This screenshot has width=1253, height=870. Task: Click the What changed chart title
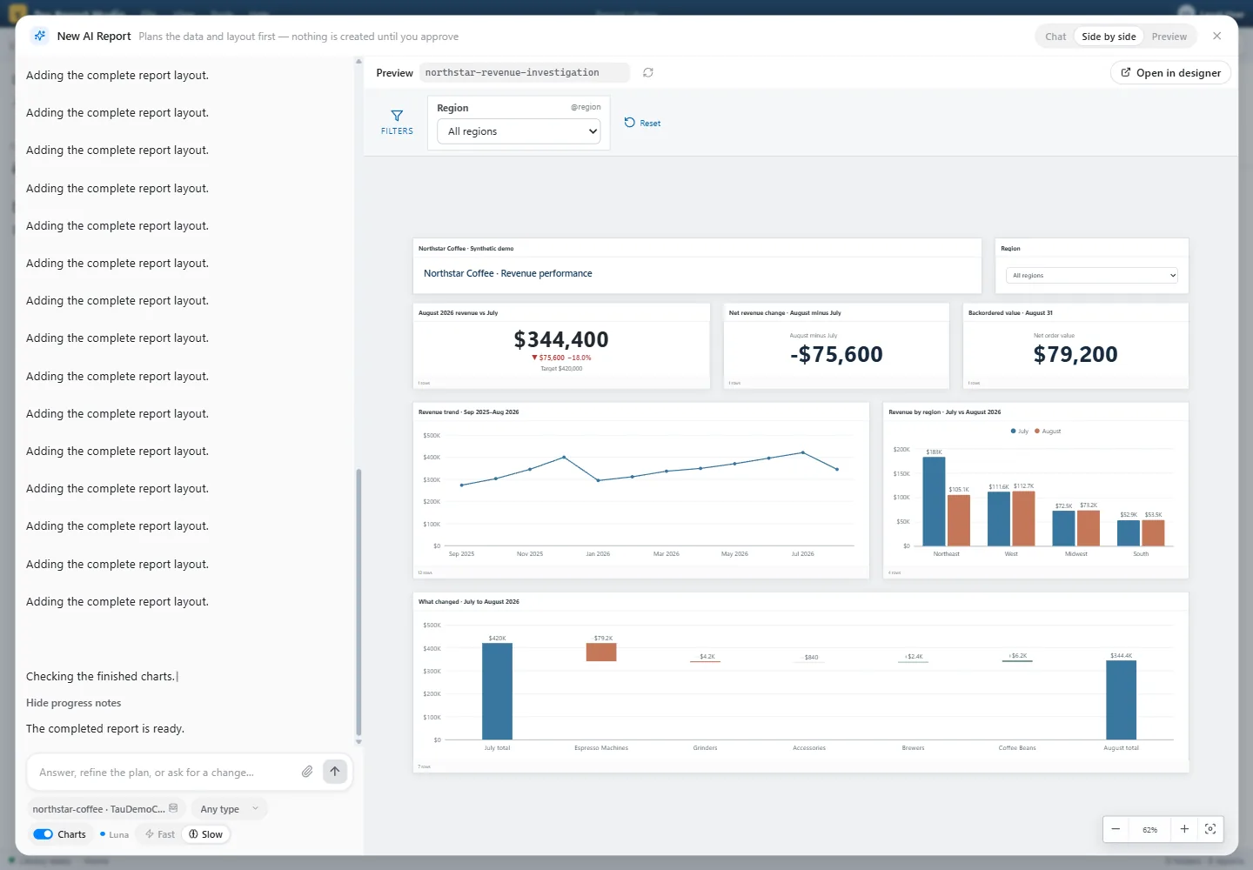click(468, 602)
